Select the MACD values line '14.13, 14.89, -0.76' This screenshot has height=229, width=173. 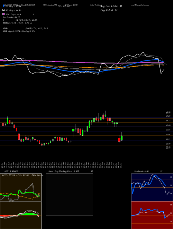pyautogui.click(x=18, y=23)
